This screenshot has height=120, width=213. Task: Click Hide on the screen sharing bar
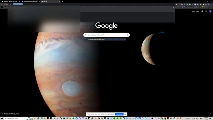click(125, 114)
